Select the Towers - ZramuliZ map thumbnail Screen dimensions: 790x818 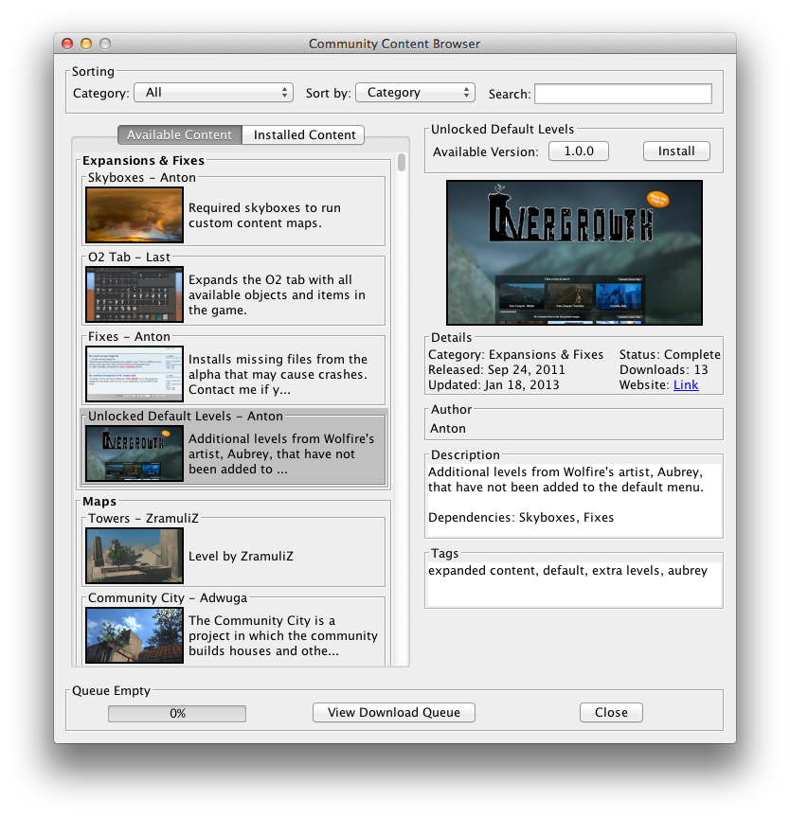coord(135,556)
